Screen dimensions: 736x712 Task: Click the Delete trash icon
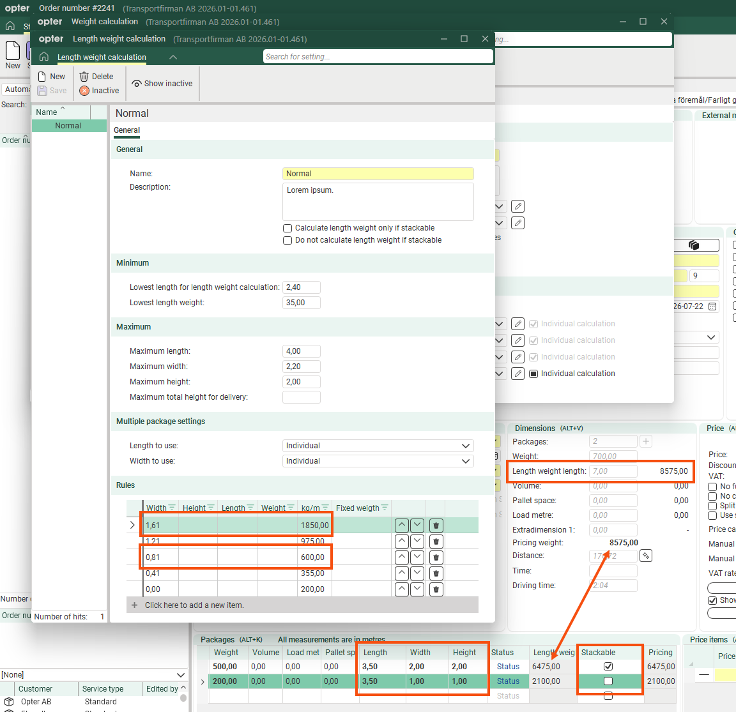coord(84,77)
